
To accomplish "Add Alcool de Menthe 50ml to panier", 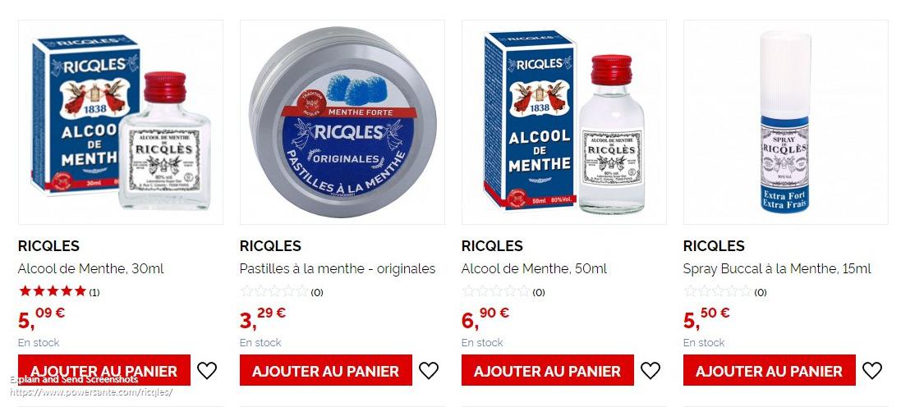I will pos(548,370).
